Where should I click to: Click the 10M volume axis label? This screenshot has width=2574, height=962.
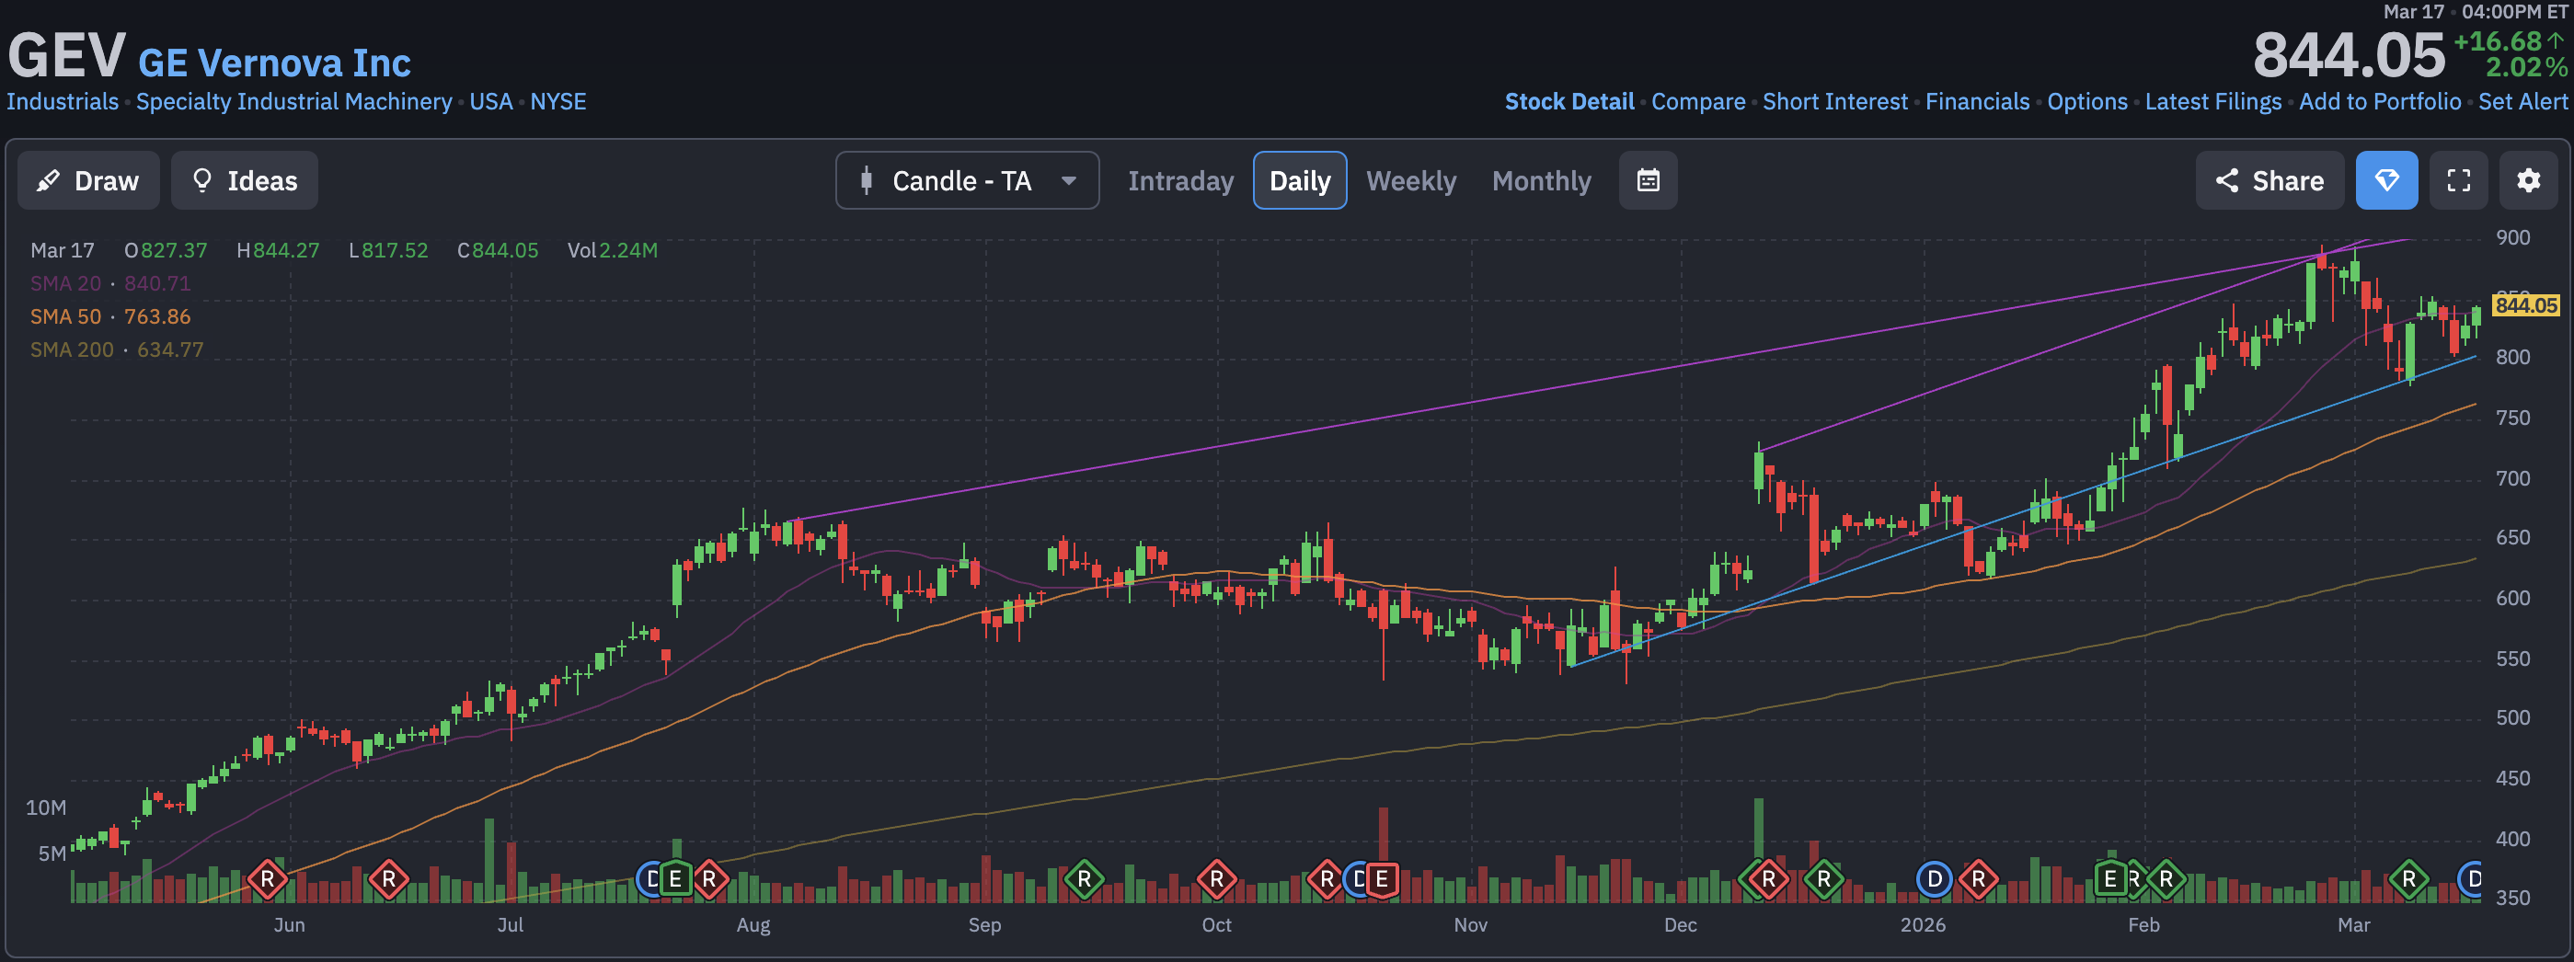point(46,807)
